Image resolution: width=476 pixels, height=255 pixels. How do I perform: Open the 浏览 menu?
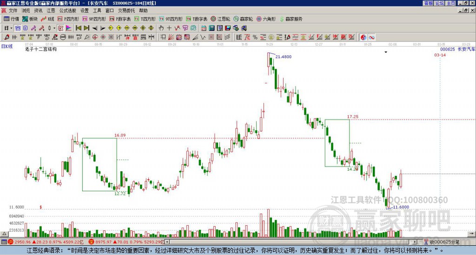tap(26, 11)
